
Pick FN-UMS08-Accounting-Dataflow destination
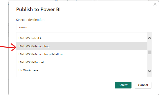tap(82, 54)
